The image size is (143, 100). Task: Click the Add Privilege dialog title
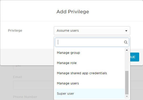(x=73, y=12)
